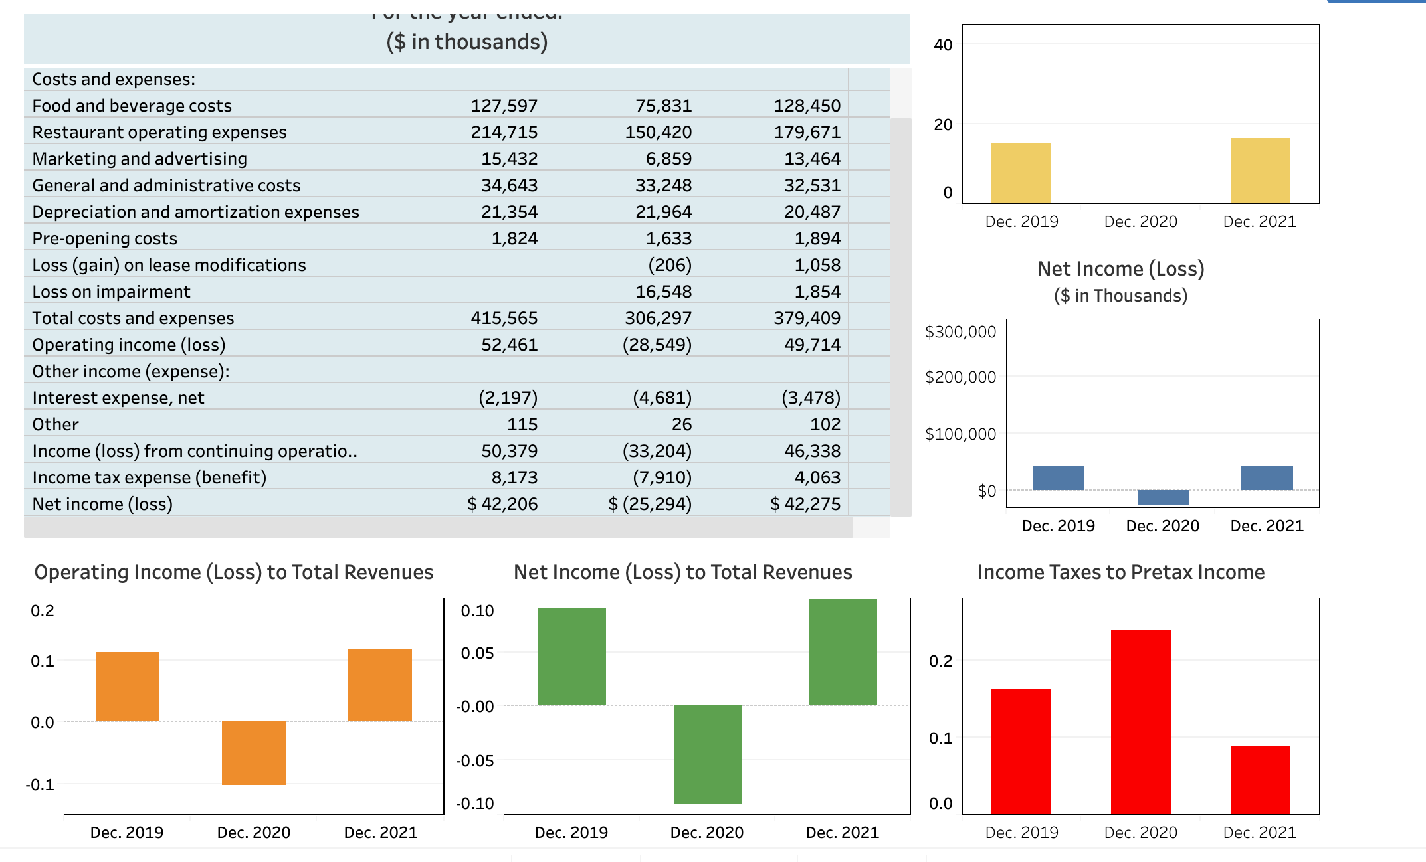Select the Food and beverage costs value 127,597
The width and height of the screenshot is (1426, 862).
[506, 106]
